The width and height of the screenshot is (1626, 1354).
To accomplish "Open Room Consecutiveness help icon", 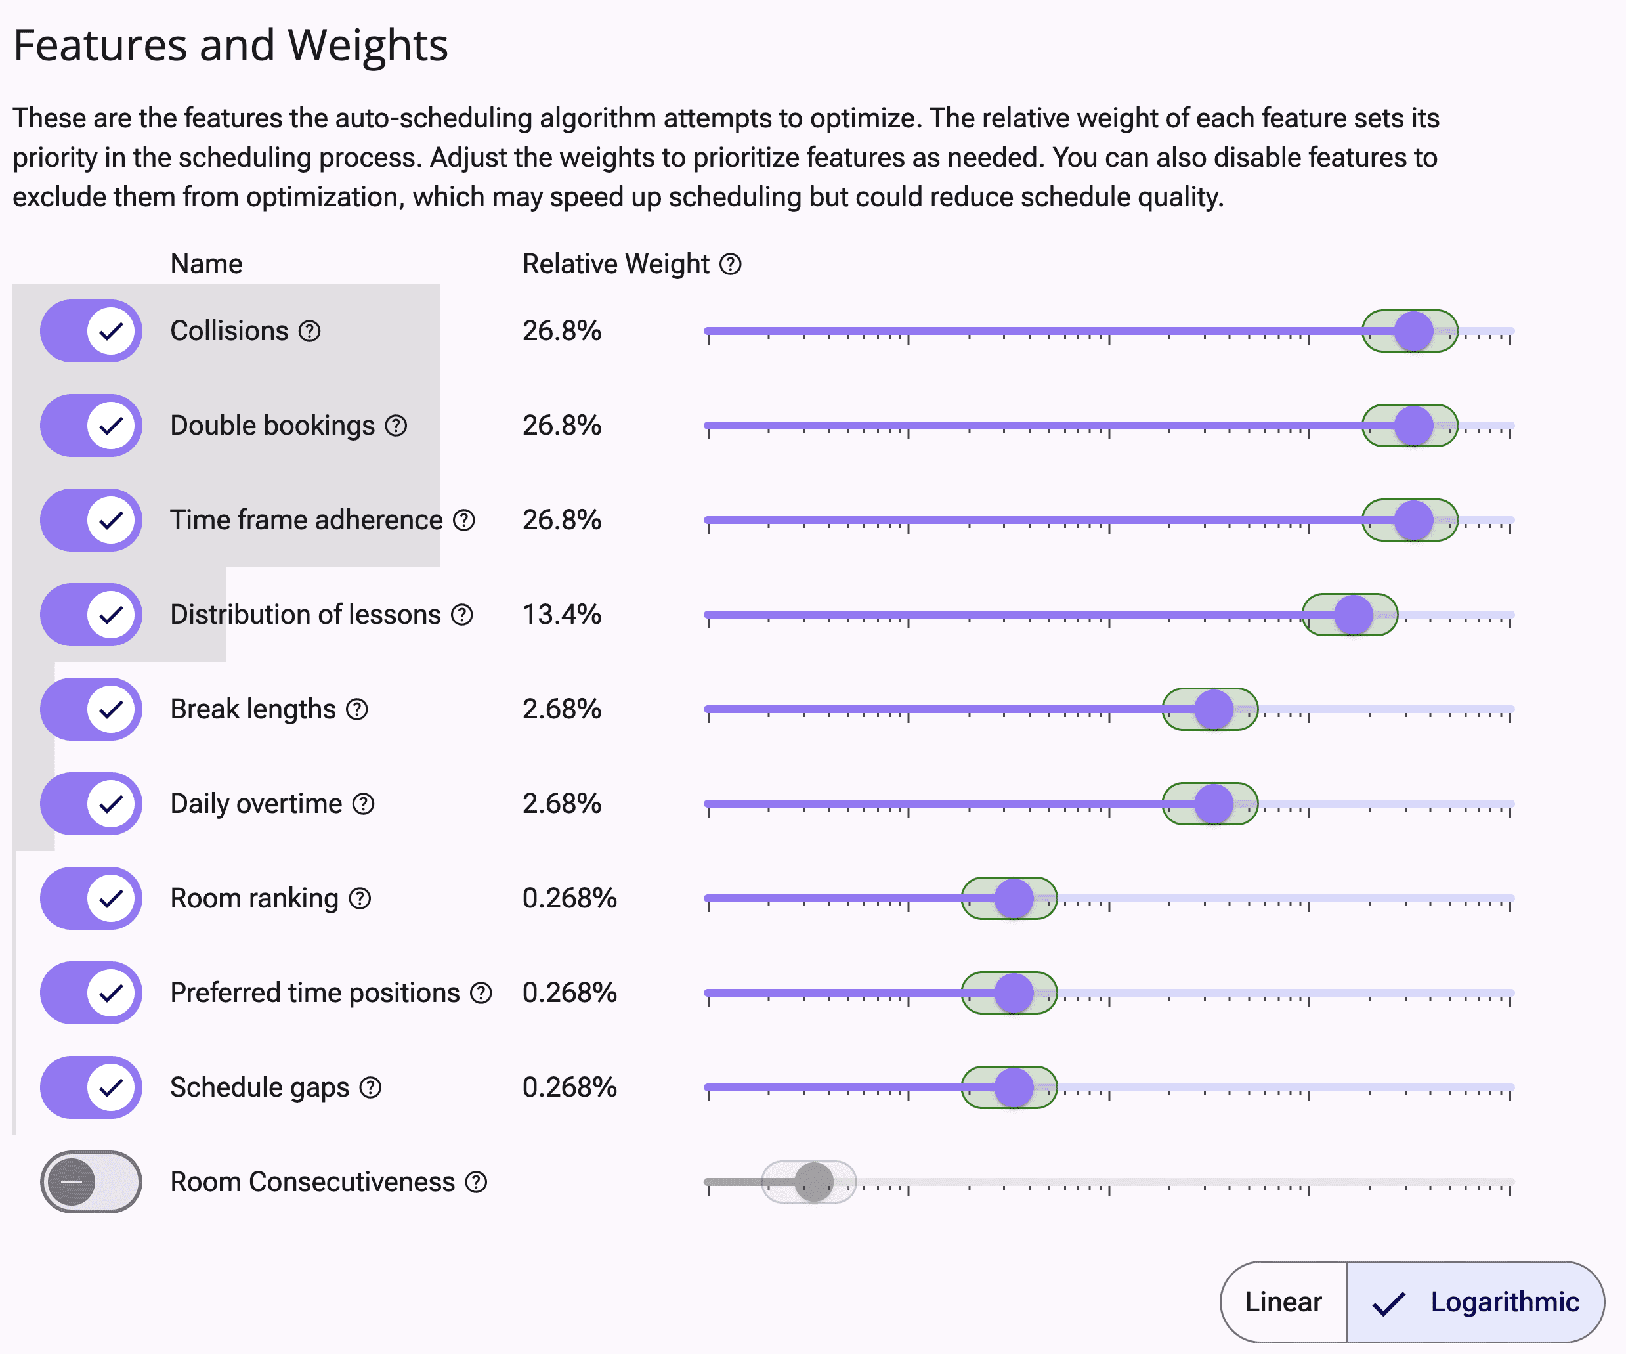I will (x=476, y=1182).
